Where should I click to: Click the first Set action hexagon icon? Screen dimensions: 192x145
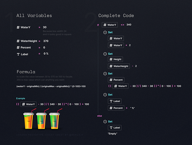coord(105,33)
